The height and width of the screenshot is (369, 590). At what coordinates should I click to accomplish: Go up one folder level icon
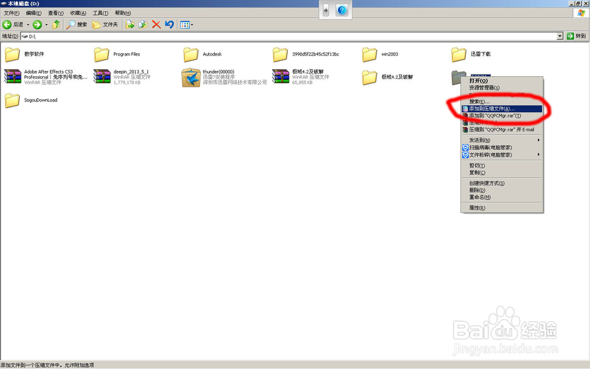click(56, 25)
